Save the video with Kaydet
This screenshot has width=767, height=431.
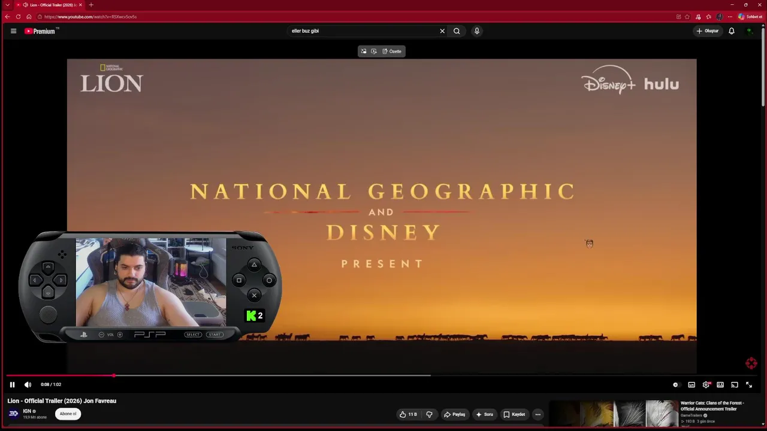tap(514, 414)
